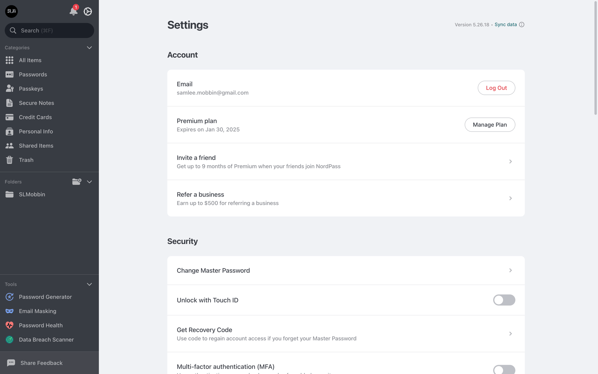Open Change Master Password chevron
598x374 pixels.
coord(510,270)
